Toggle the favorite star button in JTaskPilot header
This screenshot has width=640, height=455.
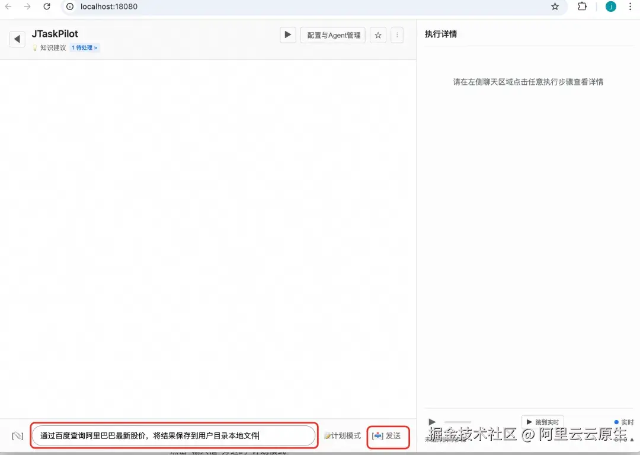tap(378, 35)
